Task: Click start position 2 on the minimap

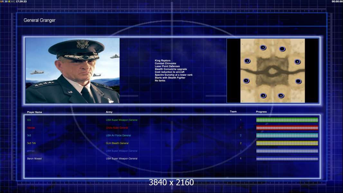Action: [x=263, y=96]
